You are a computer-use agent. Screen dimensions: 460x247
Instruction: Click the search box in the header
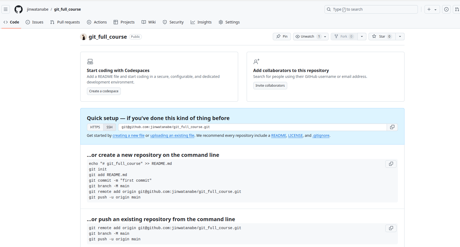371,9
